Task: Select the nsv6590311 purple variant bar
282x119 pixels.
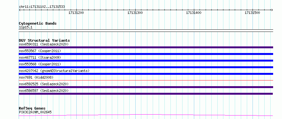Action: (x=146, y=47)
